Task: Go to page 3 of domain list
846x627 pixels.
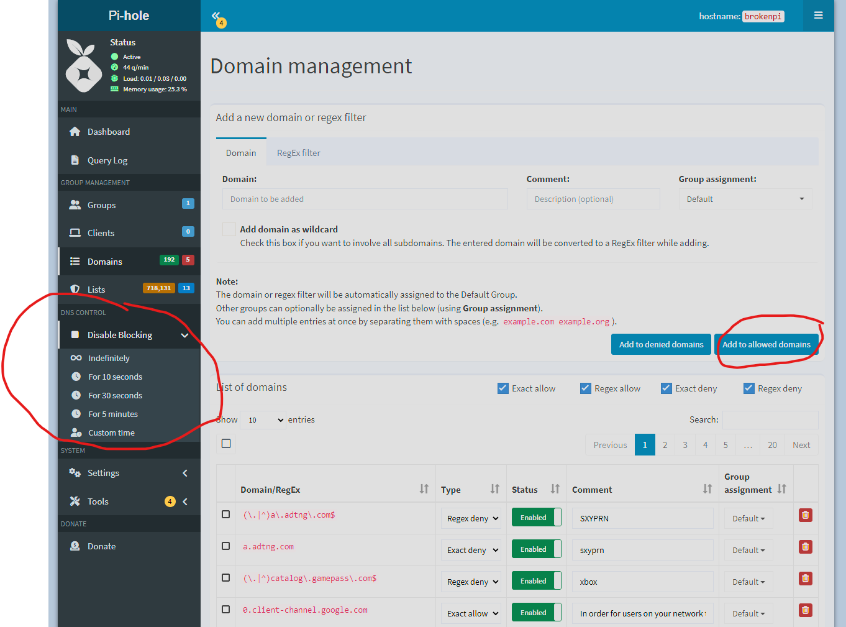Action: point(685,445)
